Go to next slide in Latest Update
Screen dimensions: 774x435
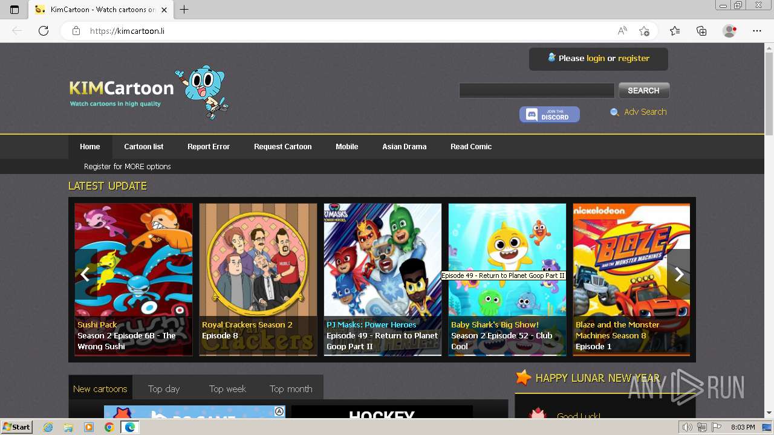pyautogui.click(x=679, y=274)
